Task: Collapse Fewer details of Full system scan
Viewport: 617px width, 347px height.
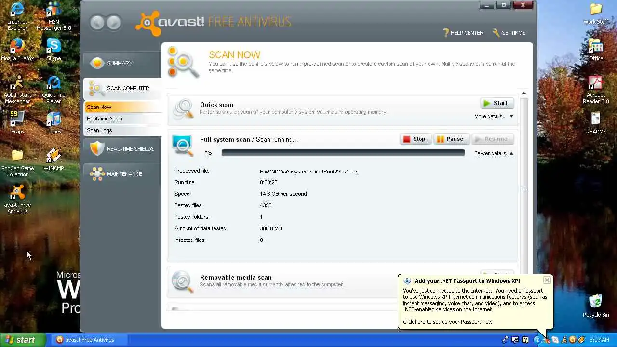Action: tap(494, 153)
